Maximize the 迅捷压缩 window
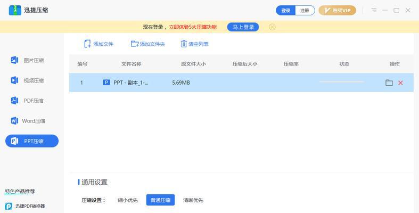The width and height of the screenshot is (419, 213). coord(397,10)
